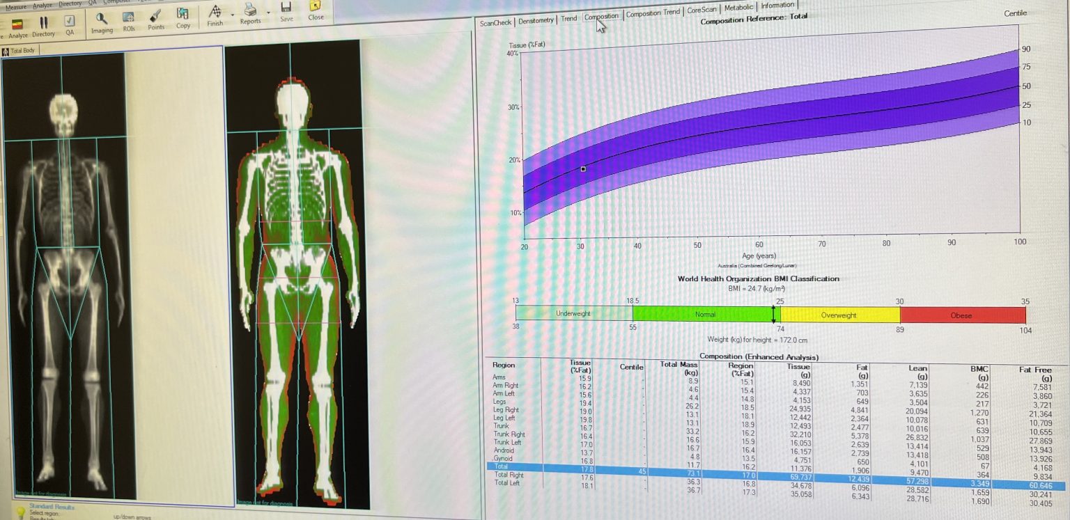Open the QA checkmark tool
Image resolution: width=1070 pixels, height=520 pixels.
(x=69, y=21)
